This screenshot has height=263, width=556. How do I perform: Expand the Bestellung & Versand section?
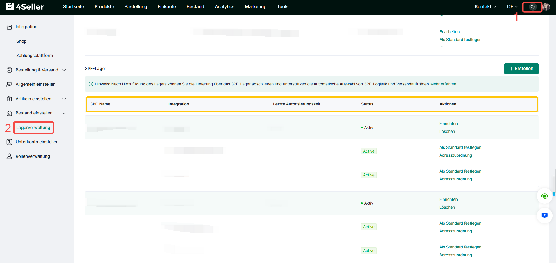pyautogui.click(x=64, y=70)
